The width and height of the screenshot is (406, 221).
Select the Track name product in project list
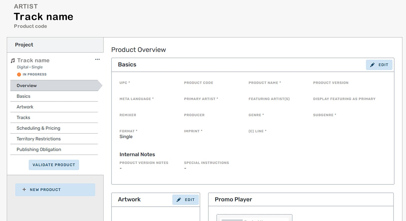click(33, 61)
